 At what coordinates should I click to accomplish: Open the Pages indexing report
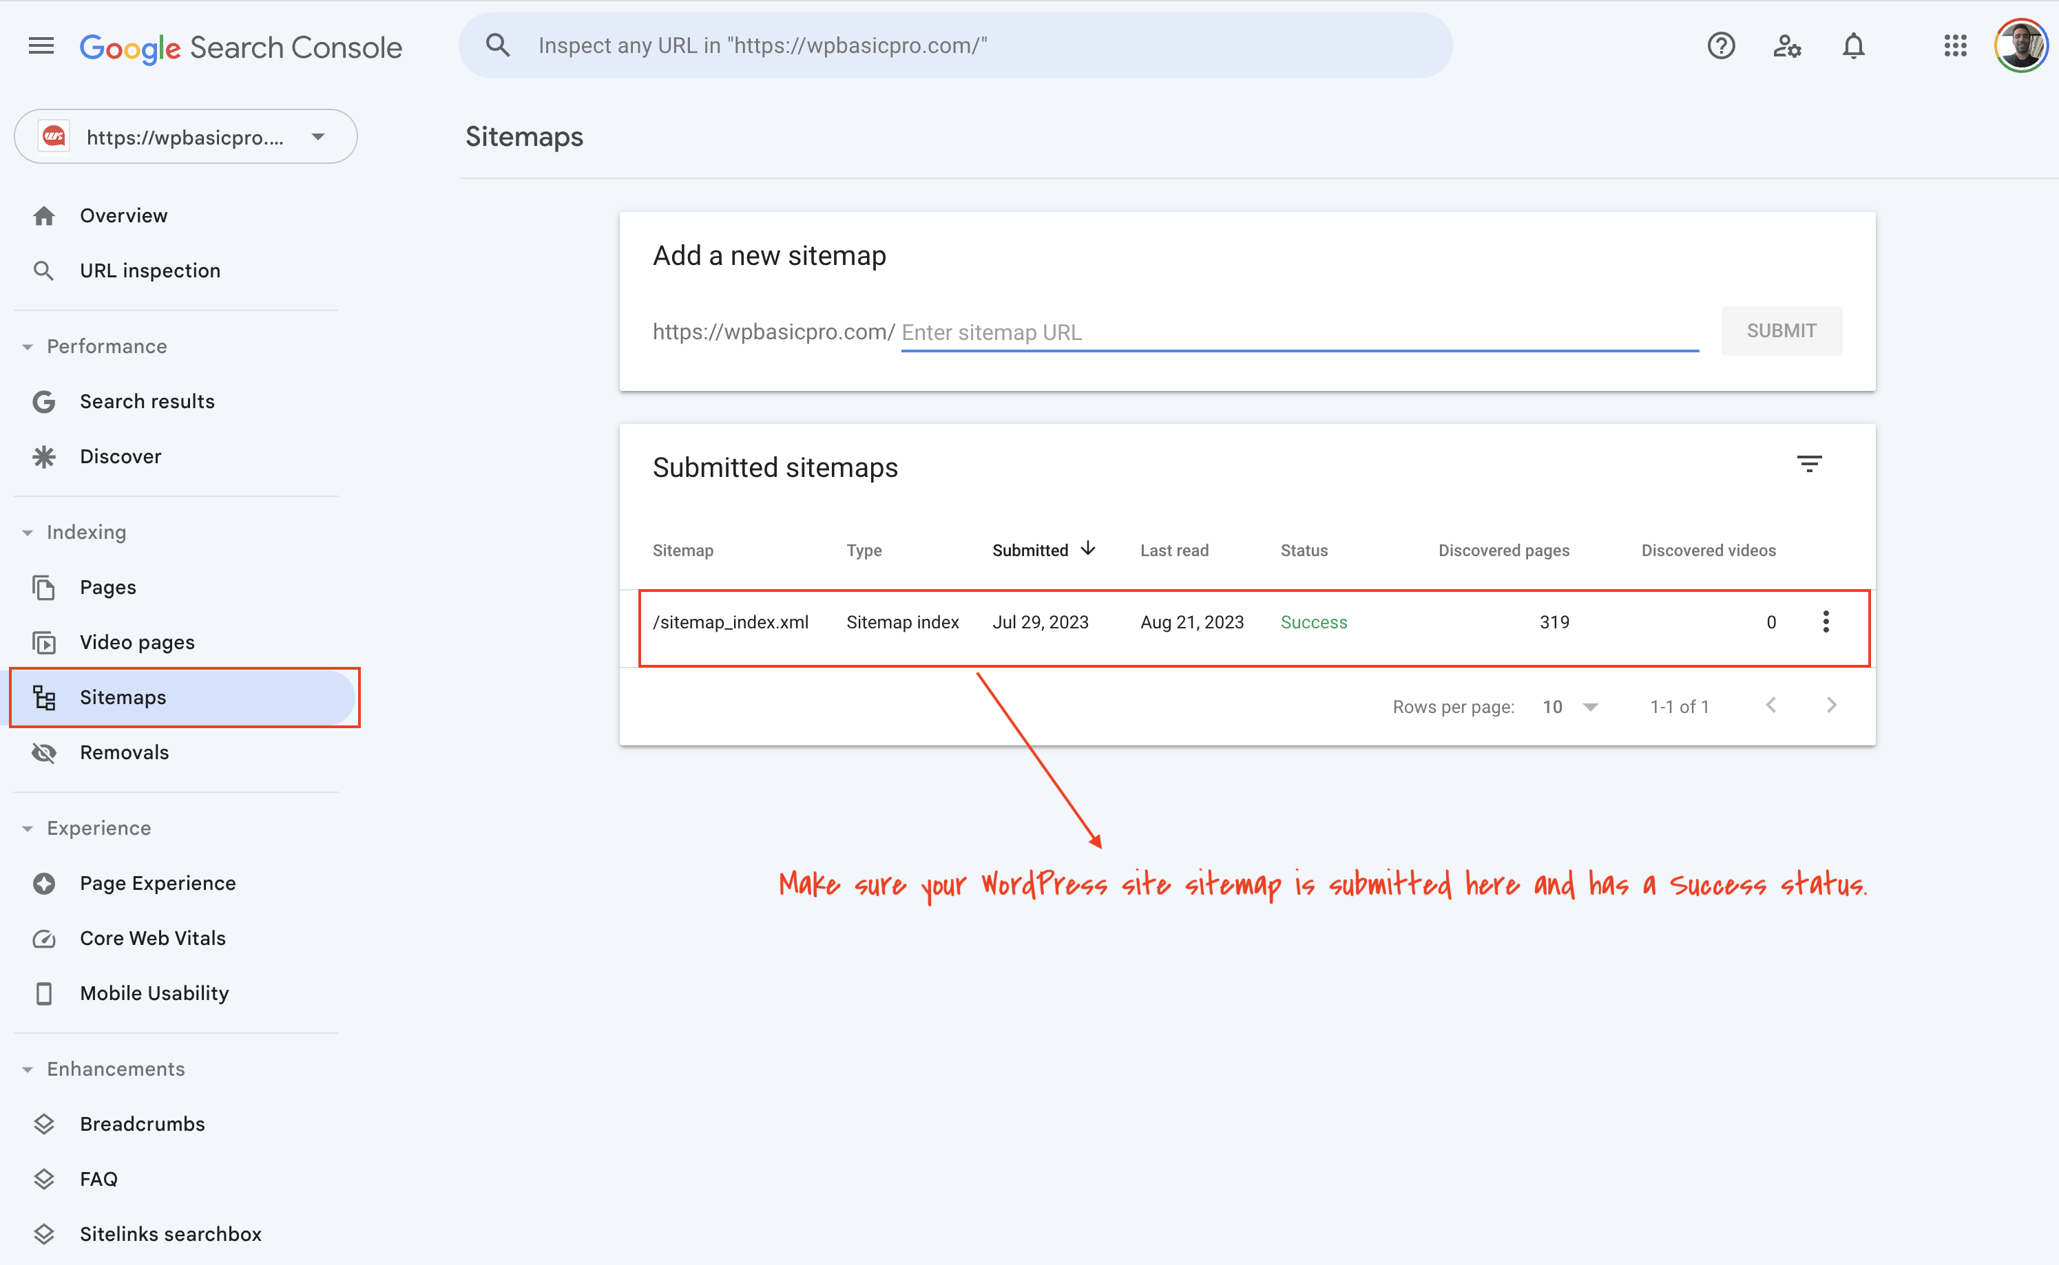108,587
